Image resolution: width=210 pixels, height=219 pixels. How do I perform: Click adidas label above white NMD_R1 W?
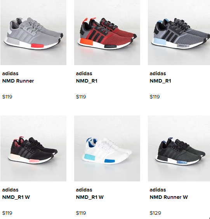click(x=84, y=190)
